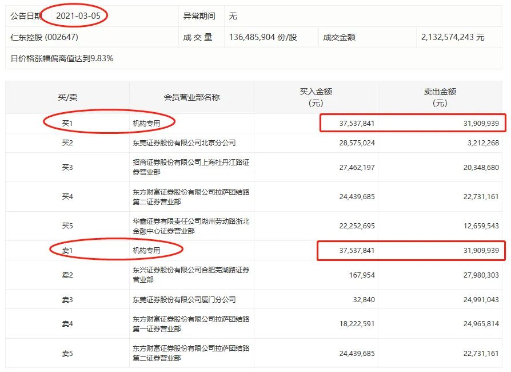Click buy amount 167,954

362,275
